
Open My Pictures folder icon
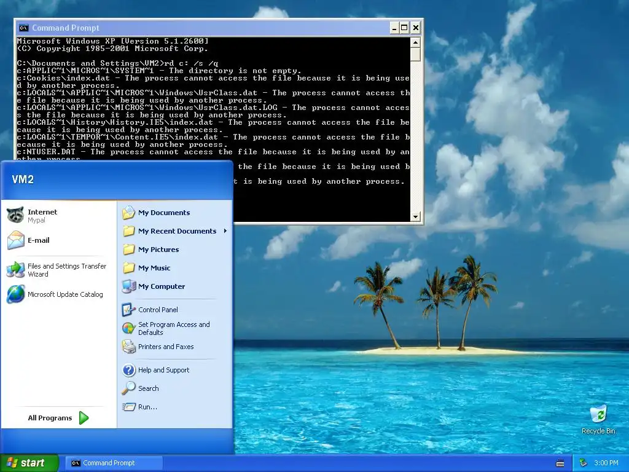129,250
